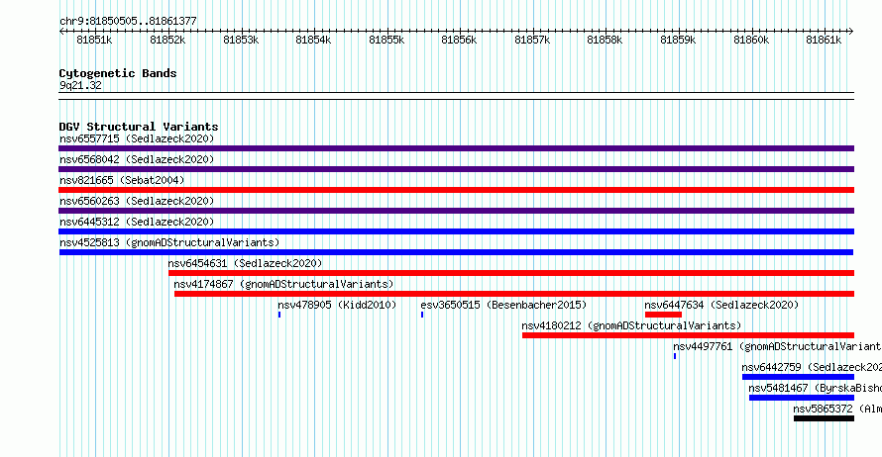Click the 81859k ruler tick label
The image size is (882, 457).
[678, 40]
